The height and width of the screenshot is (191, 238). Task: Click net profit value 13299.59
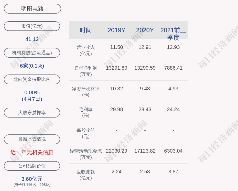click(145, 68)
